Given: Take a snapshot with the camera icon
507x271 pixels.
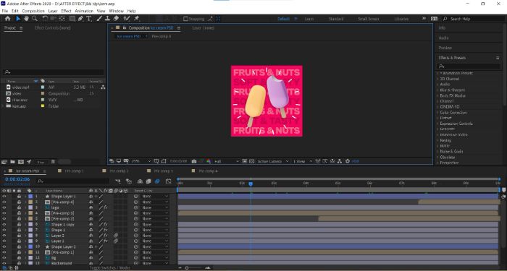Looking at the screenshot, I should (x=194, y=161).
